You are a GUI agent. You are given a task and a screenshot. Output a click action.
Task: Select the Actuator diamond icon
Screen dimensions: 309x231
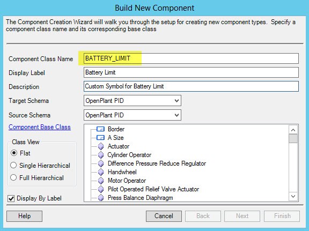pos(101,146)
